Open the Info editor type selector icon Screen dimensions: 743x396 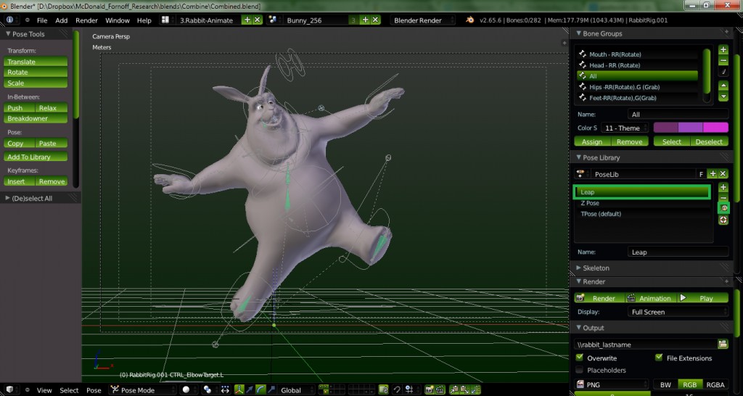10,20
